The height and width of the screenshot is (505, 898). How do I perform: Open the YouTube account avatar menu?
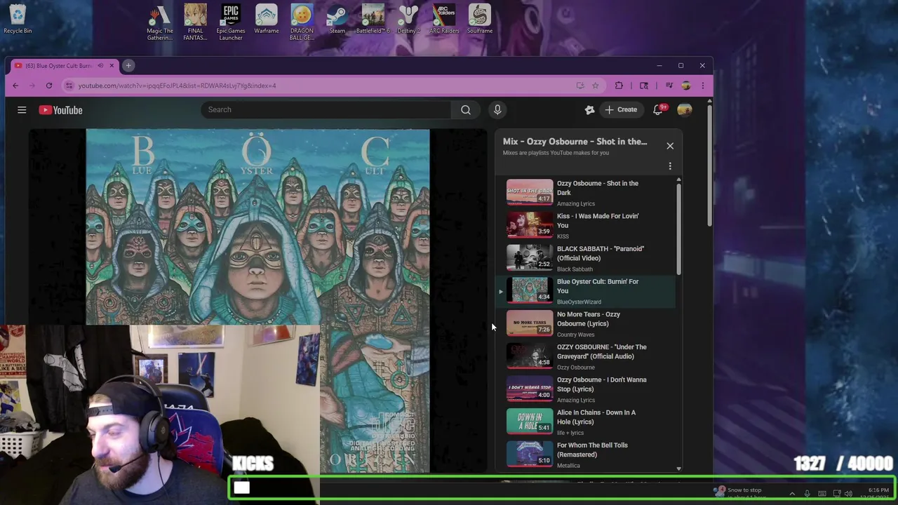[x=685, y=109]
